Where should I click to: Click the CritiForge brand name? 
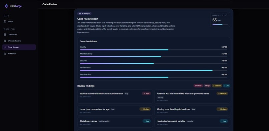pyautogui.click(x=16, y=6)
